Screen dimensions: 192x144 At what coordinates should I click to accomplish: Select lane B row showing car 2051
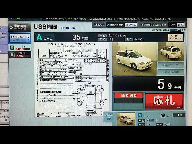(x=20, y=54)
